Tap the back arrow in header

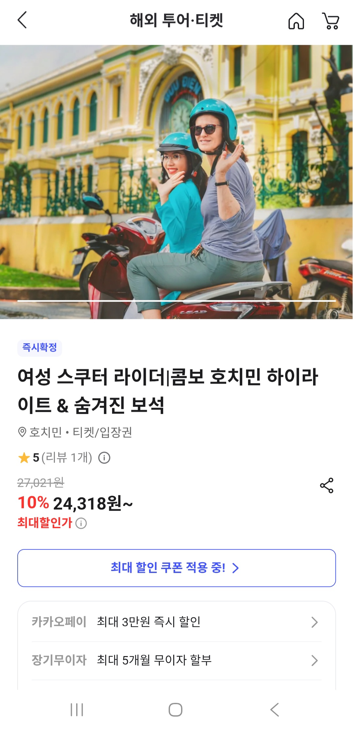22,20
